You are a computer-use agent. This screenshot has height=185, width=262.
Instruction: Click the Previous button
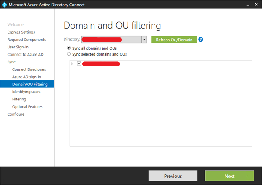[173, 176]
